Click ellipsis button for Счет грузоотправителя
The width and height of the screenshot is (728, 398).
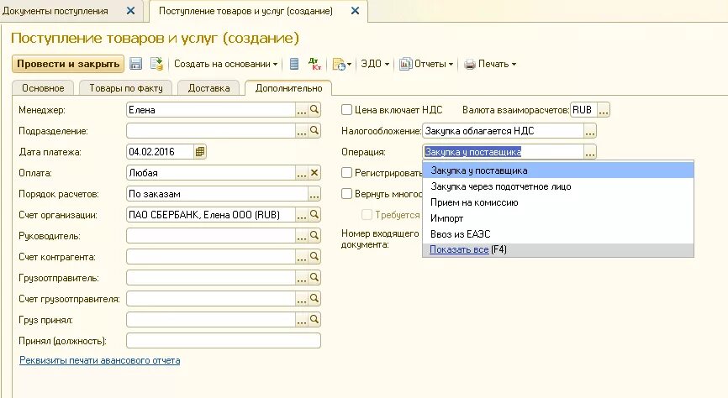(302, 299)
